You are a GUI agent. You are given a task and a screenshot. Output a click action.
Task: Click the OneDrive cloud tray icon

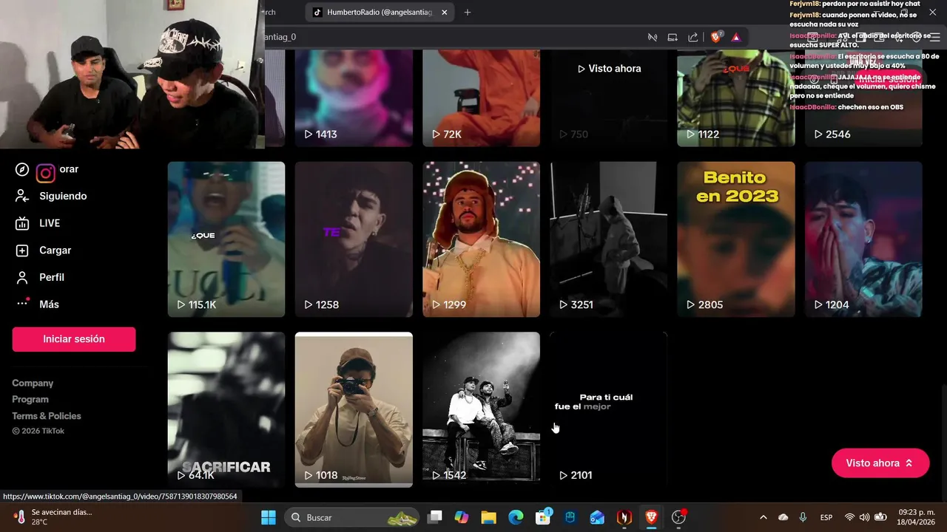[783, 517]
